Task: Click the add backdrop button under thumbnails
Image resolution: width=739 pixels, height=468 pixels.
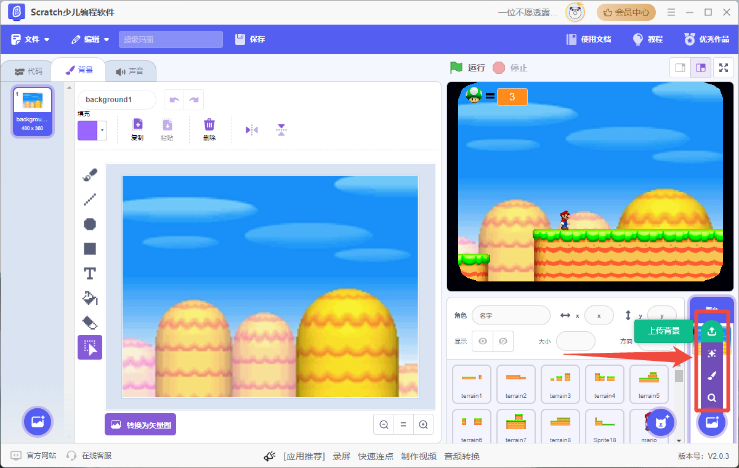Action: [38, 422]
